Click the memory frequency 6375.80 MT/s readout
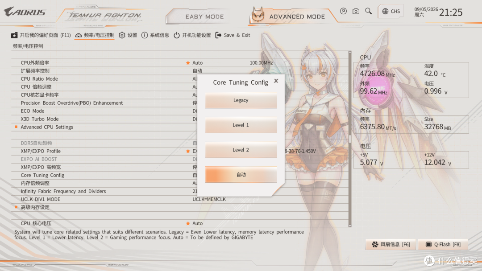The height and width of the screenshot is (271, 482). pos(378,127)
